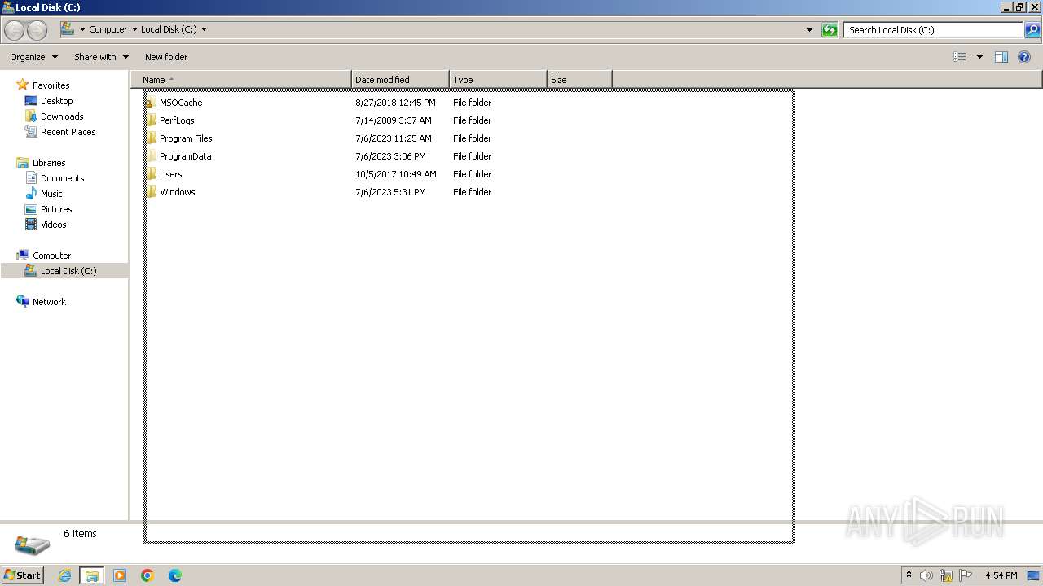Launch Microsoft Edge from the taskbar
1043x586 pixels.
(x=175, y=575)
